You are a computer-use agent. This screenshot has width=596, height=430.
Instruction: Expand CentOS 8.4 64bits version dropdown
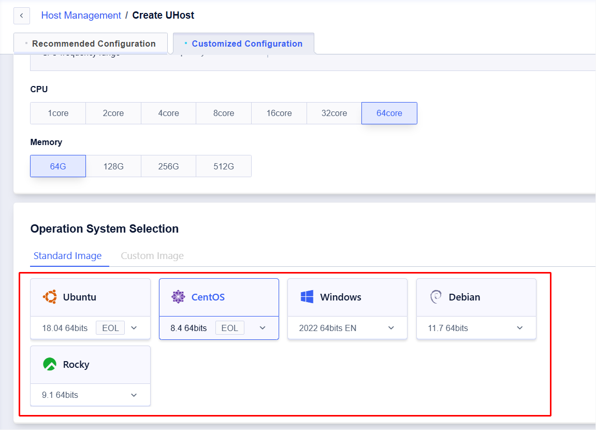point(219,328)
